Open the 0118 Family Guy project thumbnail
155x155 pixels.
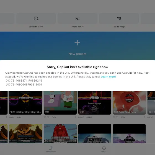tap(60, 103)
